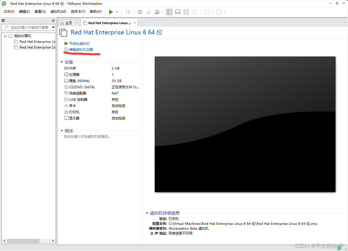Click the 打印机 printer icon
This screenshot has height=251, width=348.
[66, 112]
